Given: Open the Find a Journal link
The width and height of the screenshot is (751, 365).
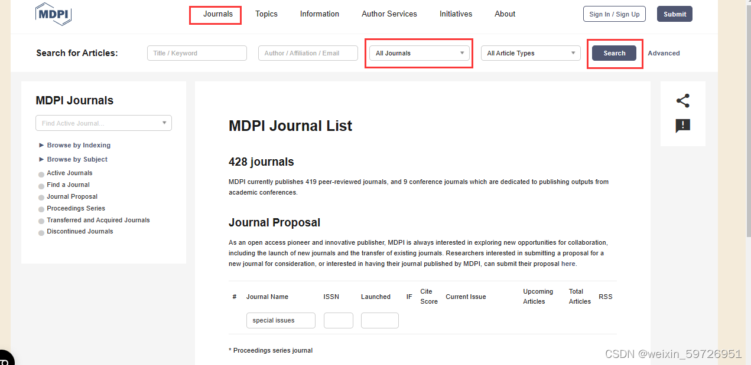Looking at the screenshot, I should tap(69, 185).
